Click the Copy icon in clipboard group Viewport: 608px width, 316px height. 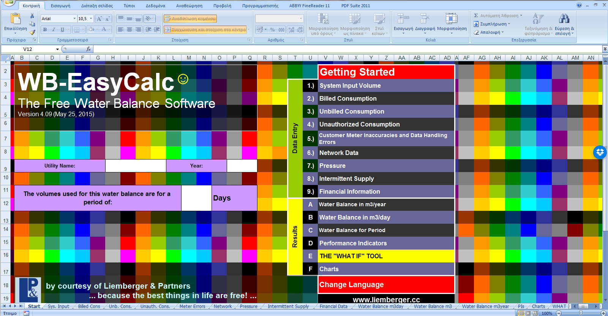point(32,24)
